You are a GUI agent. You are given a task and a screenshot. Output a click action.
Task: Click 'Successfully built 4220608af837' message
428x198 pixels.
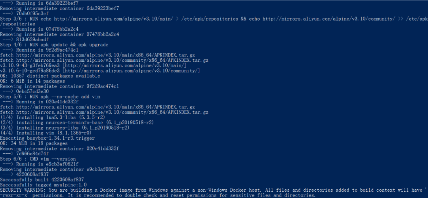click(x=42, y=180)
